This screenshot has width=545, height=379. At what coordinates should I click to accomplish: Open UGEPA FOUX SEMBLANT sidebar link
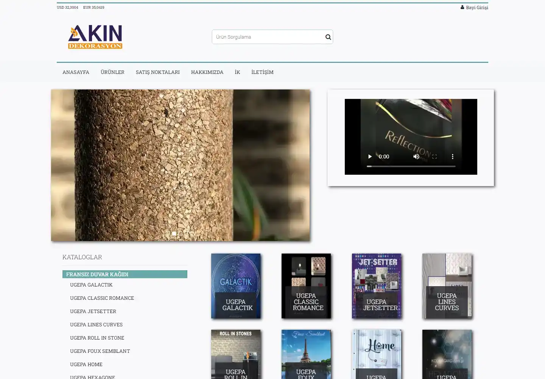click(100, 351)
